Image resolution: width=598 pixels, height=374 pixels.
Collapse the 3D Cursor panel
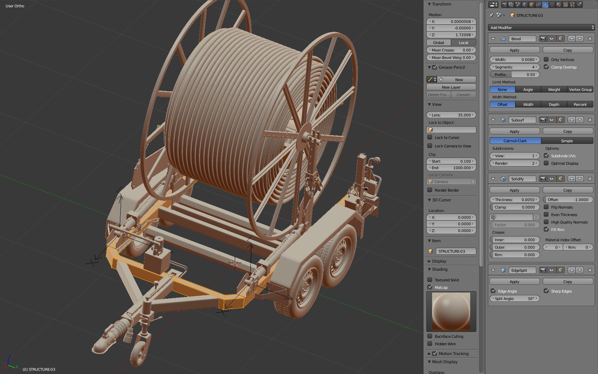[x=430, y=200]
